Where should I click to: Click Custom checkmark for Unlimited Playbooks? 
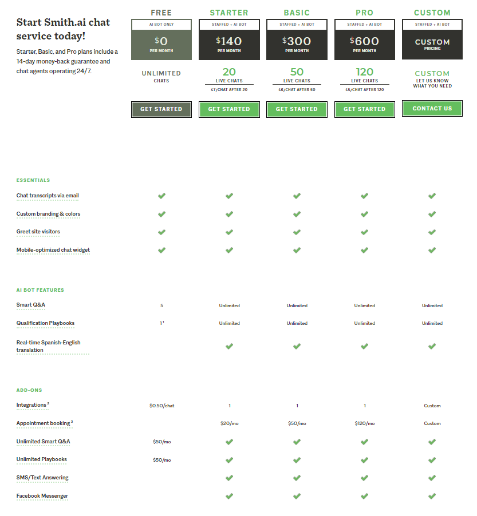point(432,460)
